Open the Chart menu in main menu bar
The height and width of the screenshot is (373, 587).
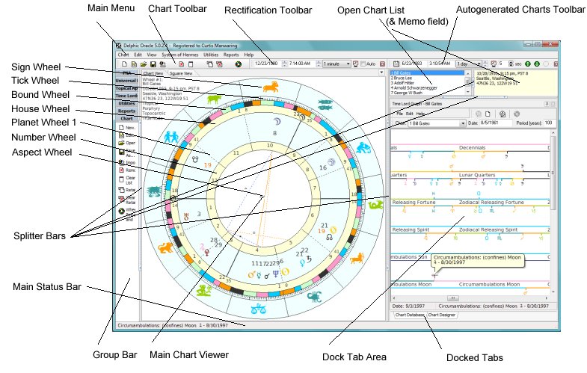[123, 55]
